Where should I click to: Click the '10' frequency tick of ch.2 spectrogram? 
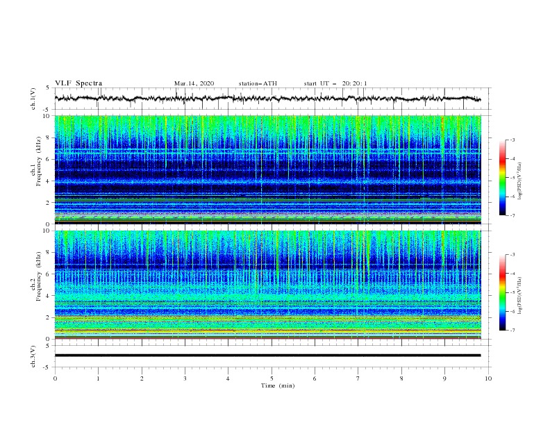point(47,231)
